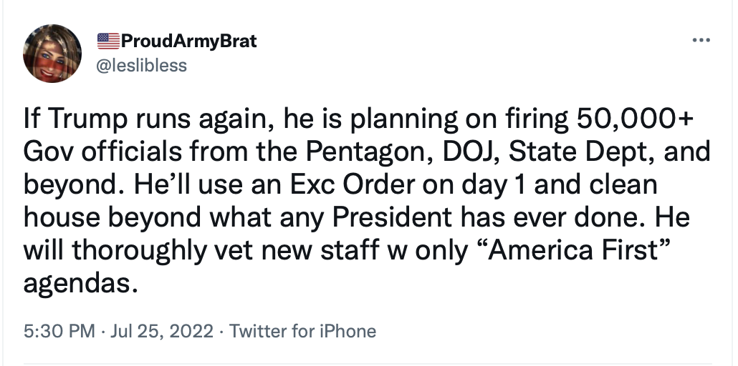Screen dimensions: 738x366
Task: Click the 5:30 PM timestamp
Action: pos(59,331)
